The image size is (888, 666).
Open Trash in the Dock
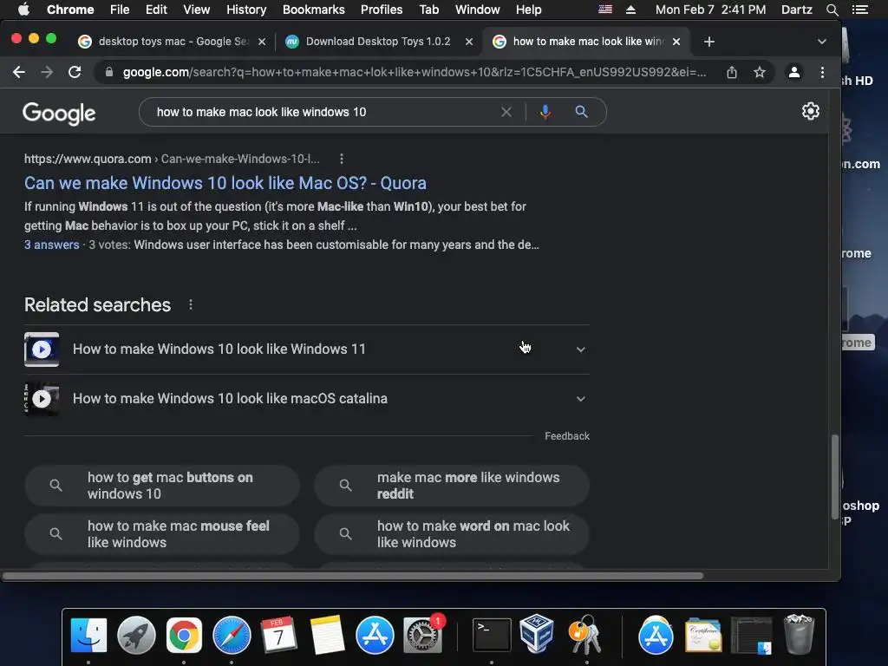point(798,636)
